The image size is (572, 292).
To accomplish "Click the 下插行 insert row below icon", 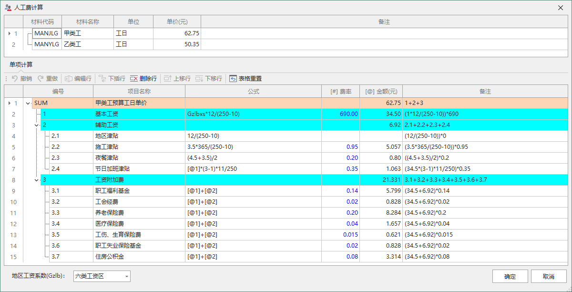I will 102,79.
